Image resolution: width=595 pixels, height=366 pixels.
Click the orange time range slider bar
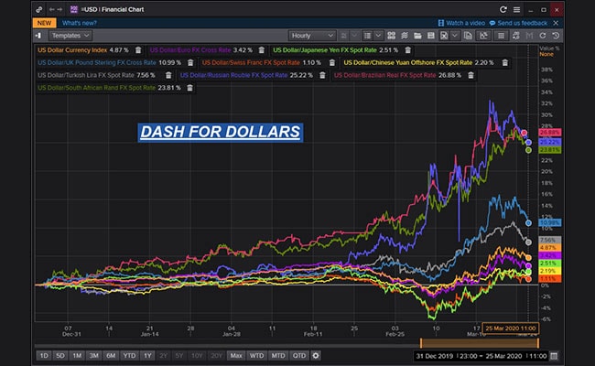[x=480, y=343]
